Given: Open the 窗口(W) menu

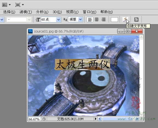Looking at the screenshot, I should [90, 12].
